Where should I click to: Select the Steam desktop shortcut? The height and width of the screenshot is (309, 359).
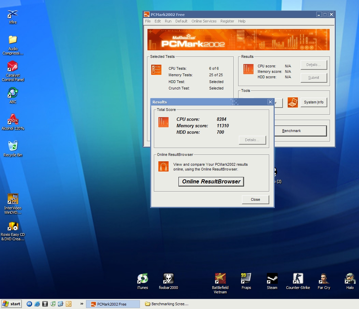pos(272,281)
